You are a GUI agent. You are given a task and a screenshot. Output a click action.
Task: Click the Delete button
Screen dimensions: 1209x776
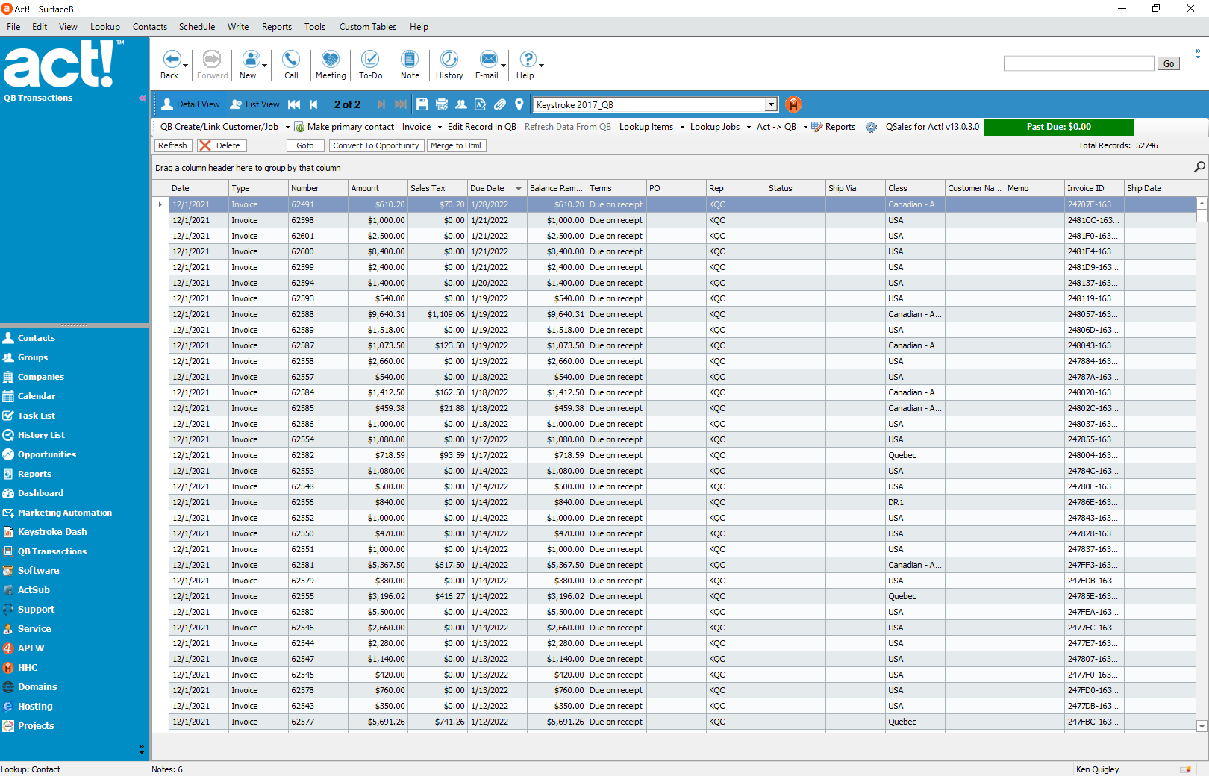pos(222,145)
